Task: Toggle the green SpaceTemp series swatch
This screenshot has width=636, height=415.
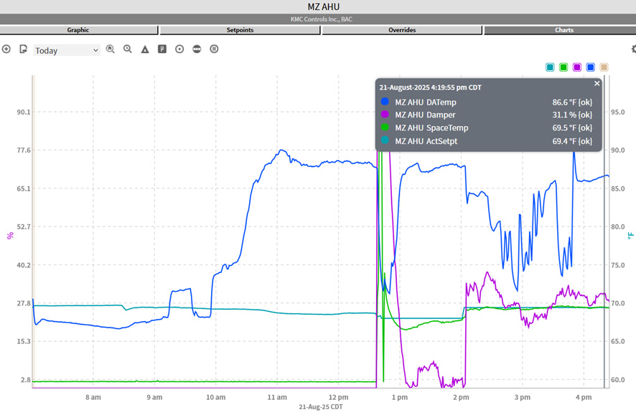Action: pyautogui.click(x=563, y=67)
